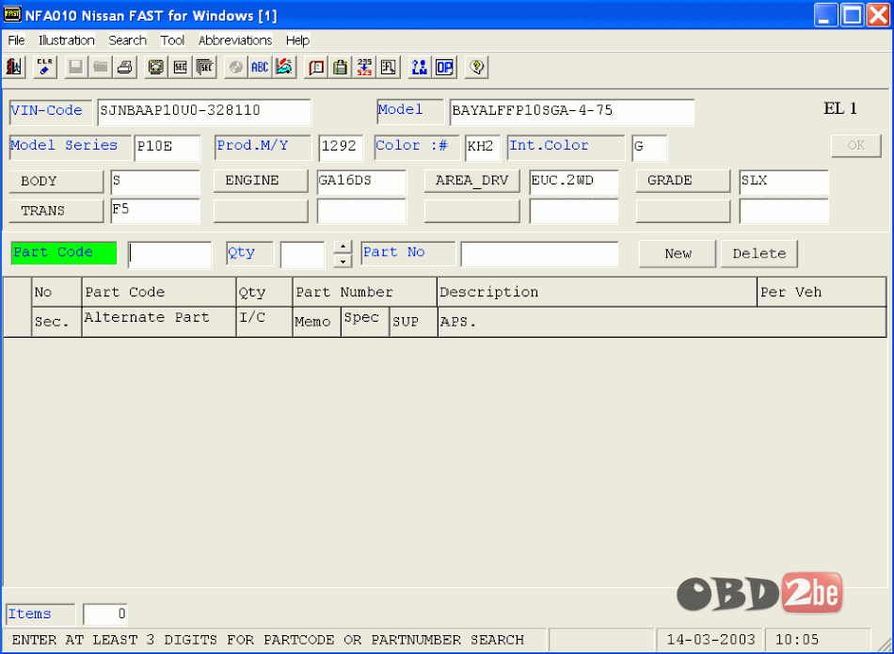This screenshot has width=894, height=654.
Task: Click the TRANS button
Action: 56,211
